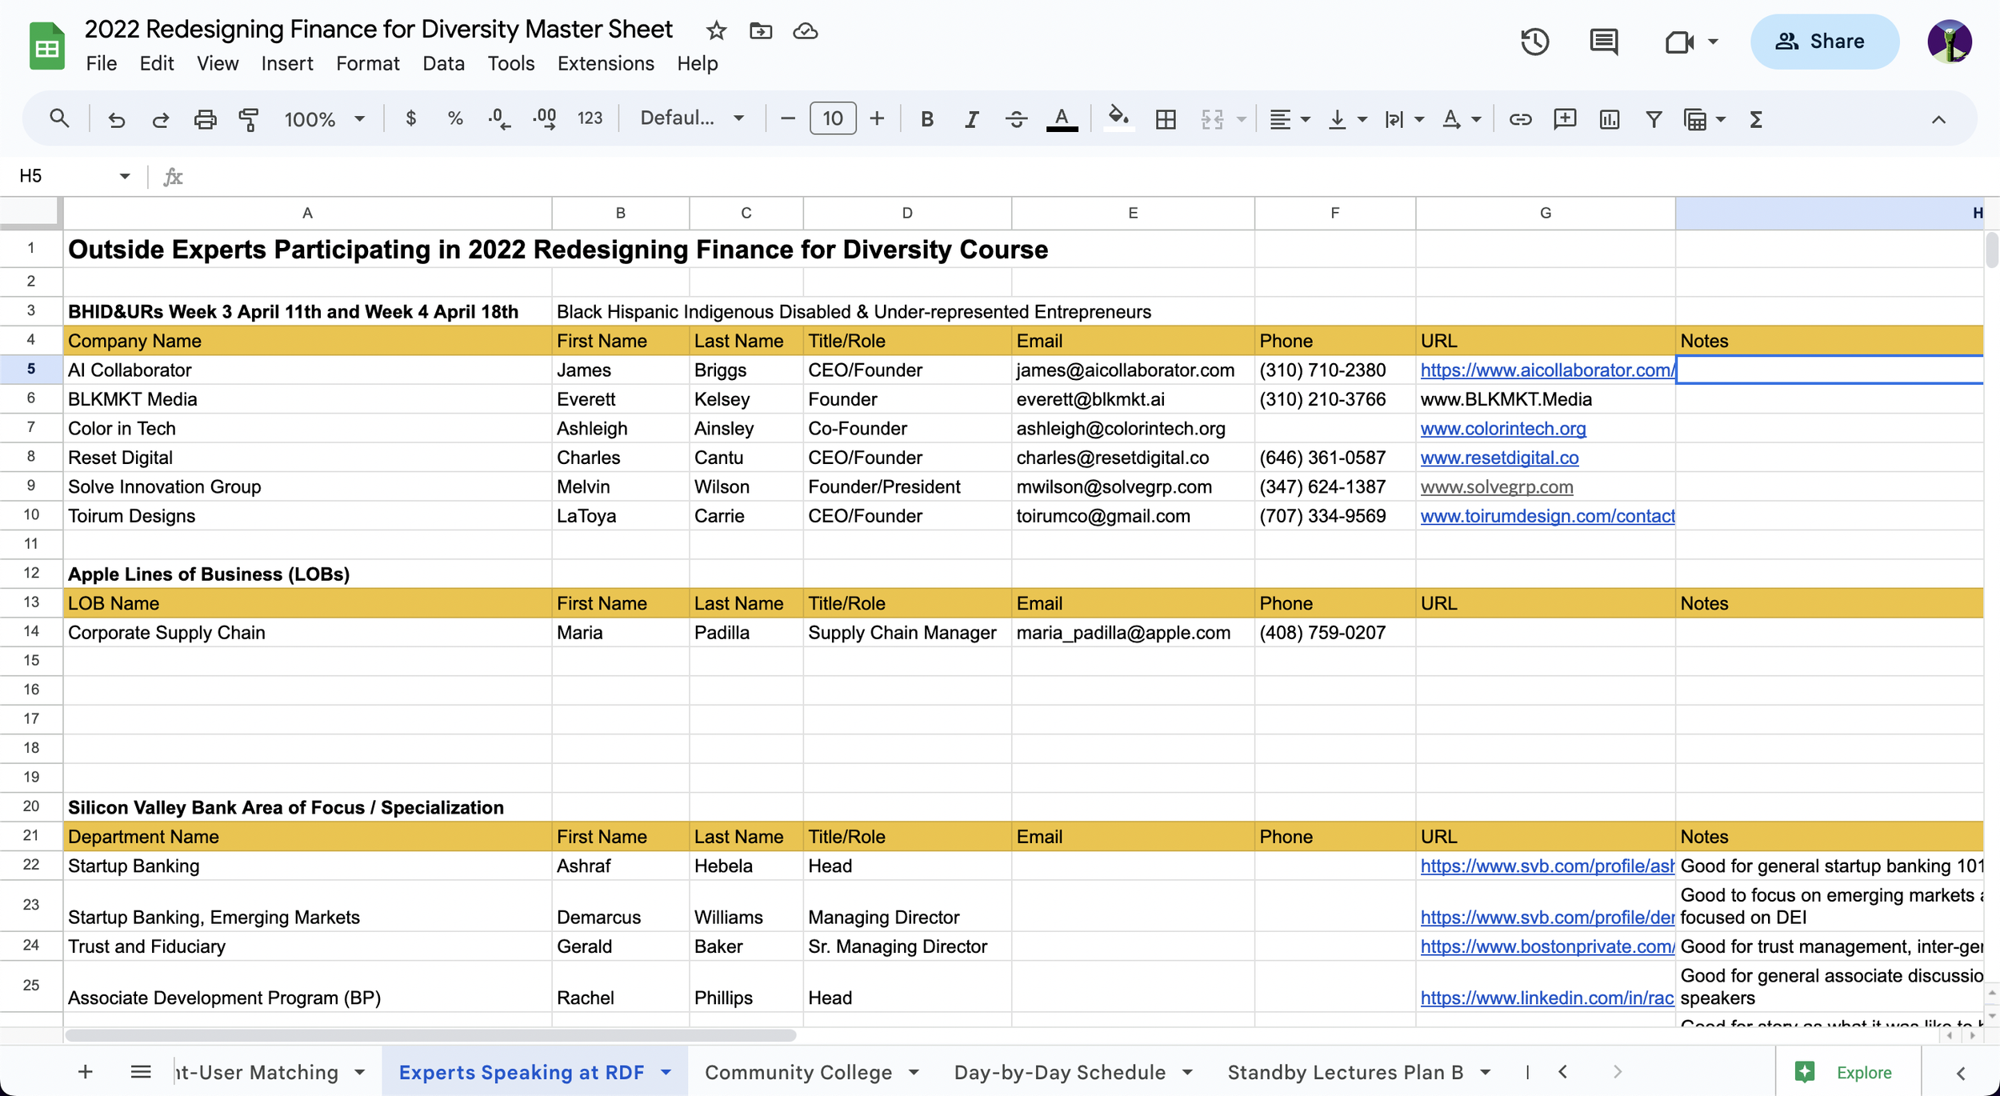Open the Google account avatar
2000x1096 pixels.
1950,42
